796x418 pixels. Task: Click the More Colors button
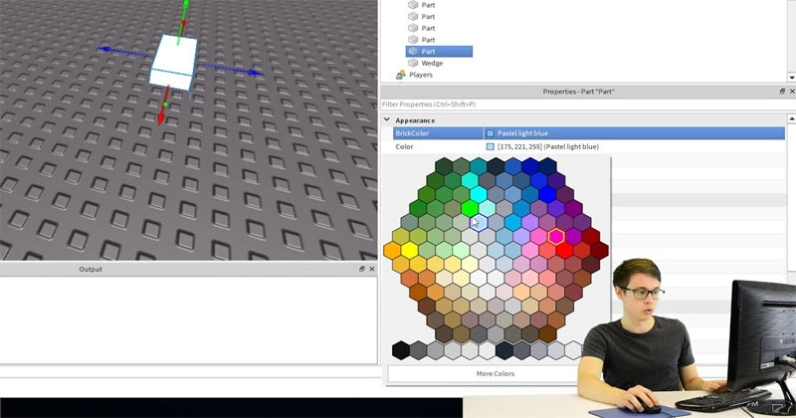click(x=496, y=374)
